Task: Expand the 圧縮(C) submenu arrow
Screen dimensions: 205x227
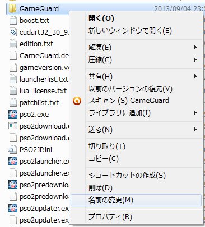Action: [x=195, y=60]
